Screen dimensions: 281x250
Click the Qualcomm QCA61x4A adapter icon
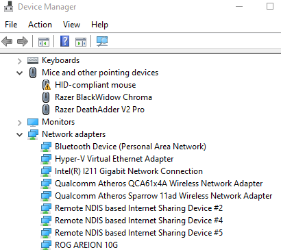(46, 184)
